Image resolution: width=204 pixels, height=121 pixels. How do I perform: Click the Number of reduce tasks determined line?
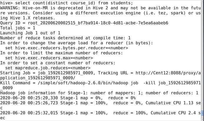[x=65, y=38]
